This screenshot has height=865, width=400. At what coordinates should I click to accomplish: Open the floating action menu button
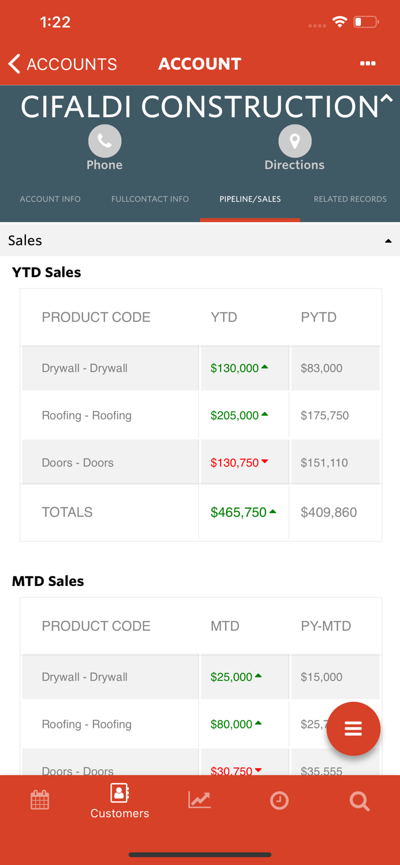[353, 728]
